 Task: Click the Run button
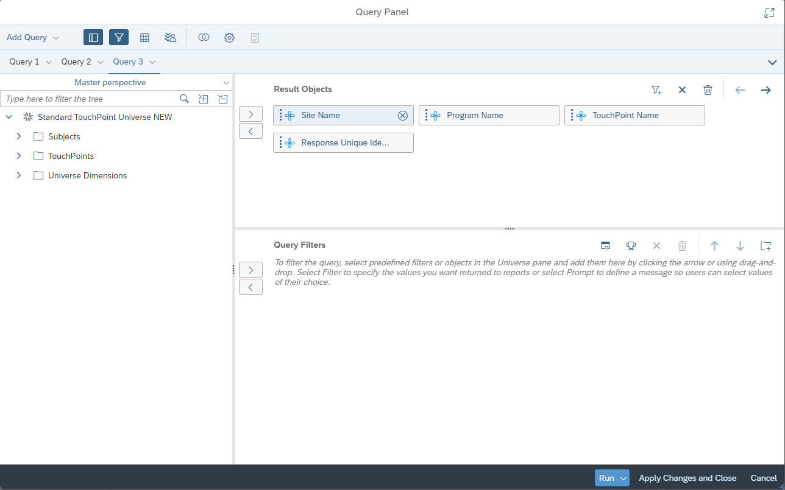606,478
